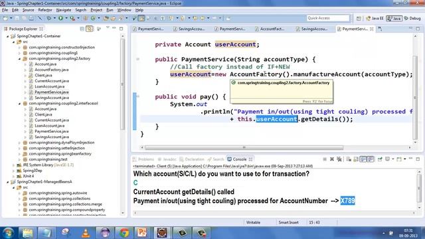The width and height of the screenshot is (425, 239).
Task: Collapse SpringChapter1-Container project node
Action: pyautogui.click(x=8, y=36)
